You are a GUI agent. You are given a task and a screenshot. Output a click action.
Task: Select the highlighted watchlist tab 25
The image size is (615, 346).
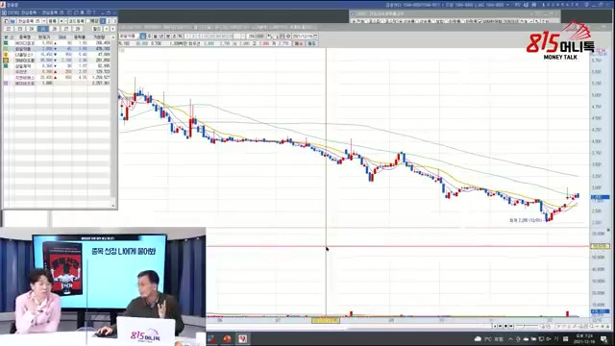(42, 29)
